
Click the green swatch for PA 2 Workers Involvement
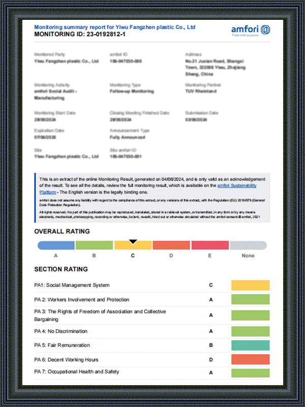point(250,299)
